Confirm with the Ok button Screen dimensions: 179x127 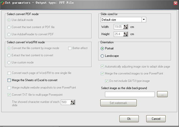tap(129, 119)
